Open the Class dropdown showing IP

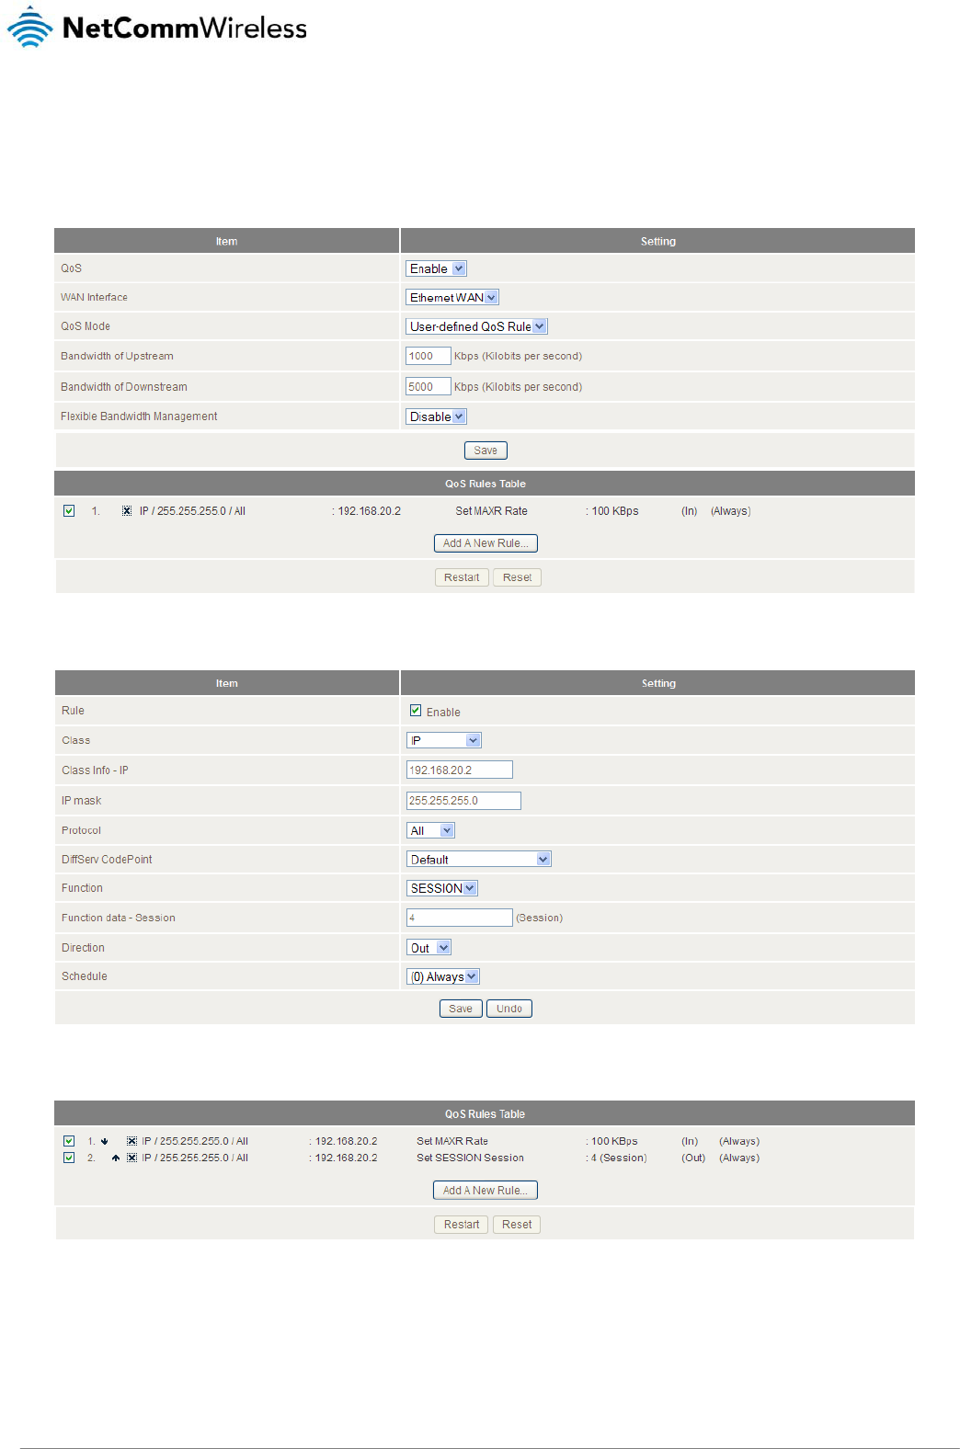pos(444,740)
